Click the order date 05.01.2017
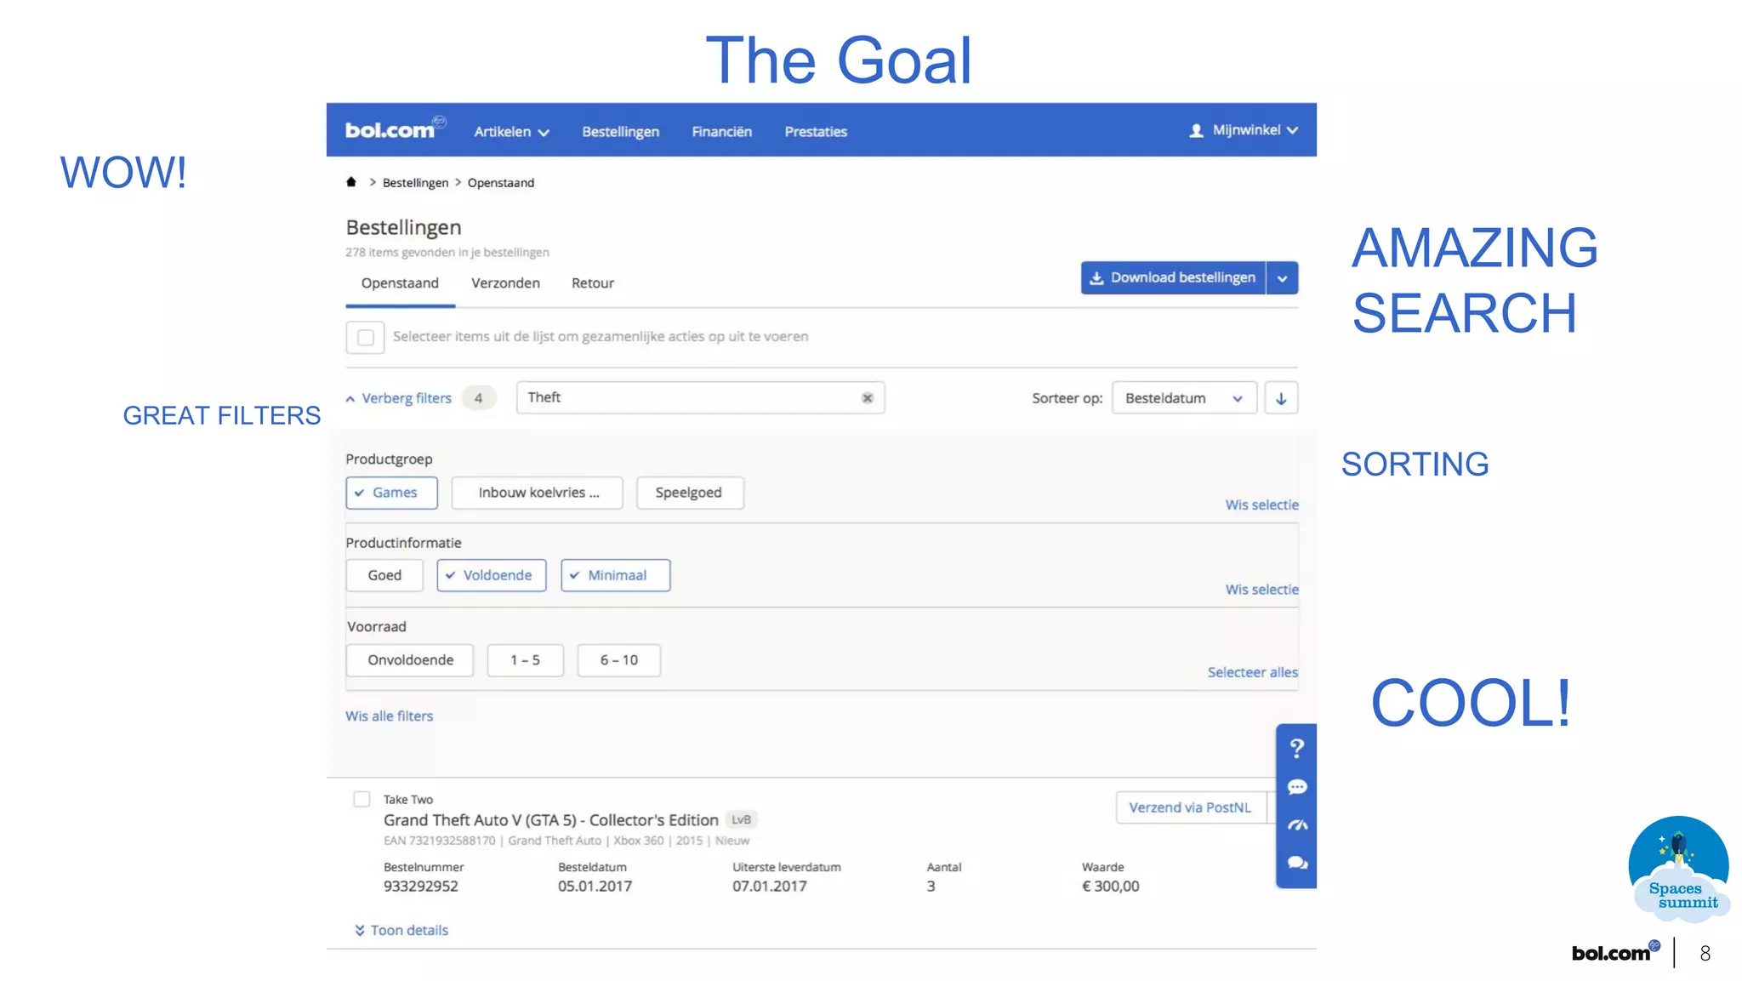Screen dimensions: 1742x981 click(595, 887)
